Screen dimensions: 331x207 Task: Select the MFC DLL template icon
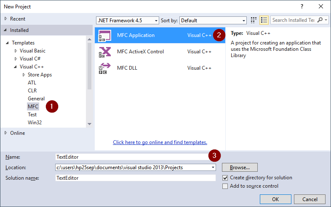tap(105, 68)
